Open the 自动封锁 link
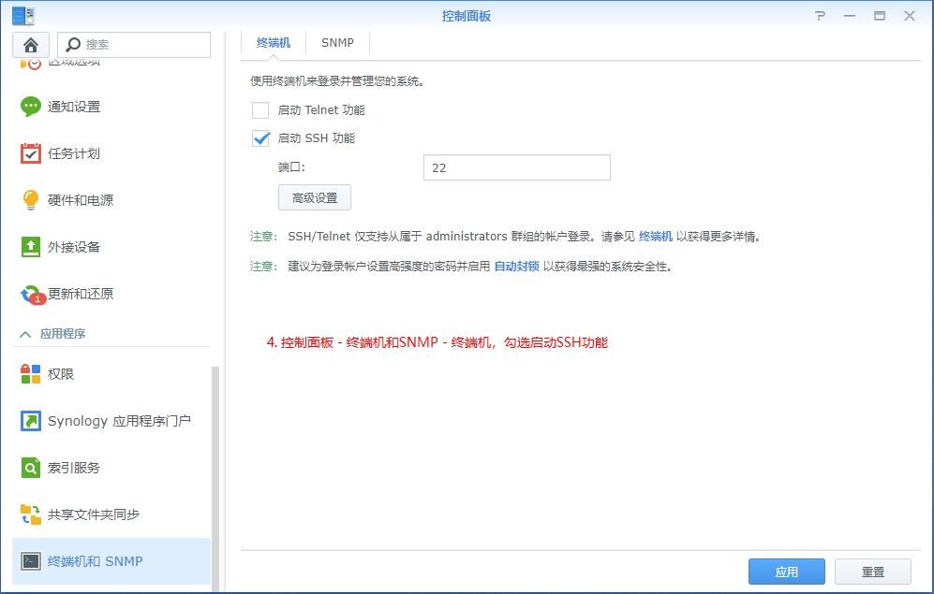The height and width of the screenshot is (594, 934). (x=516, y=266)
